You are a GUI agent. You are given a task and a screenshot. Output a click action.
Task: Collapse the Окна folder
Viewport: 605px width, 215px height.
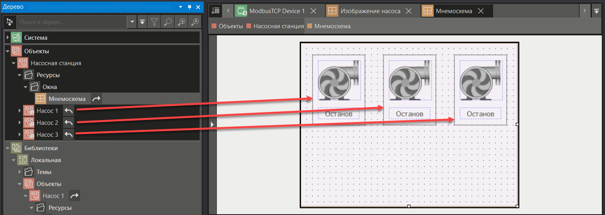pos(25,87)
